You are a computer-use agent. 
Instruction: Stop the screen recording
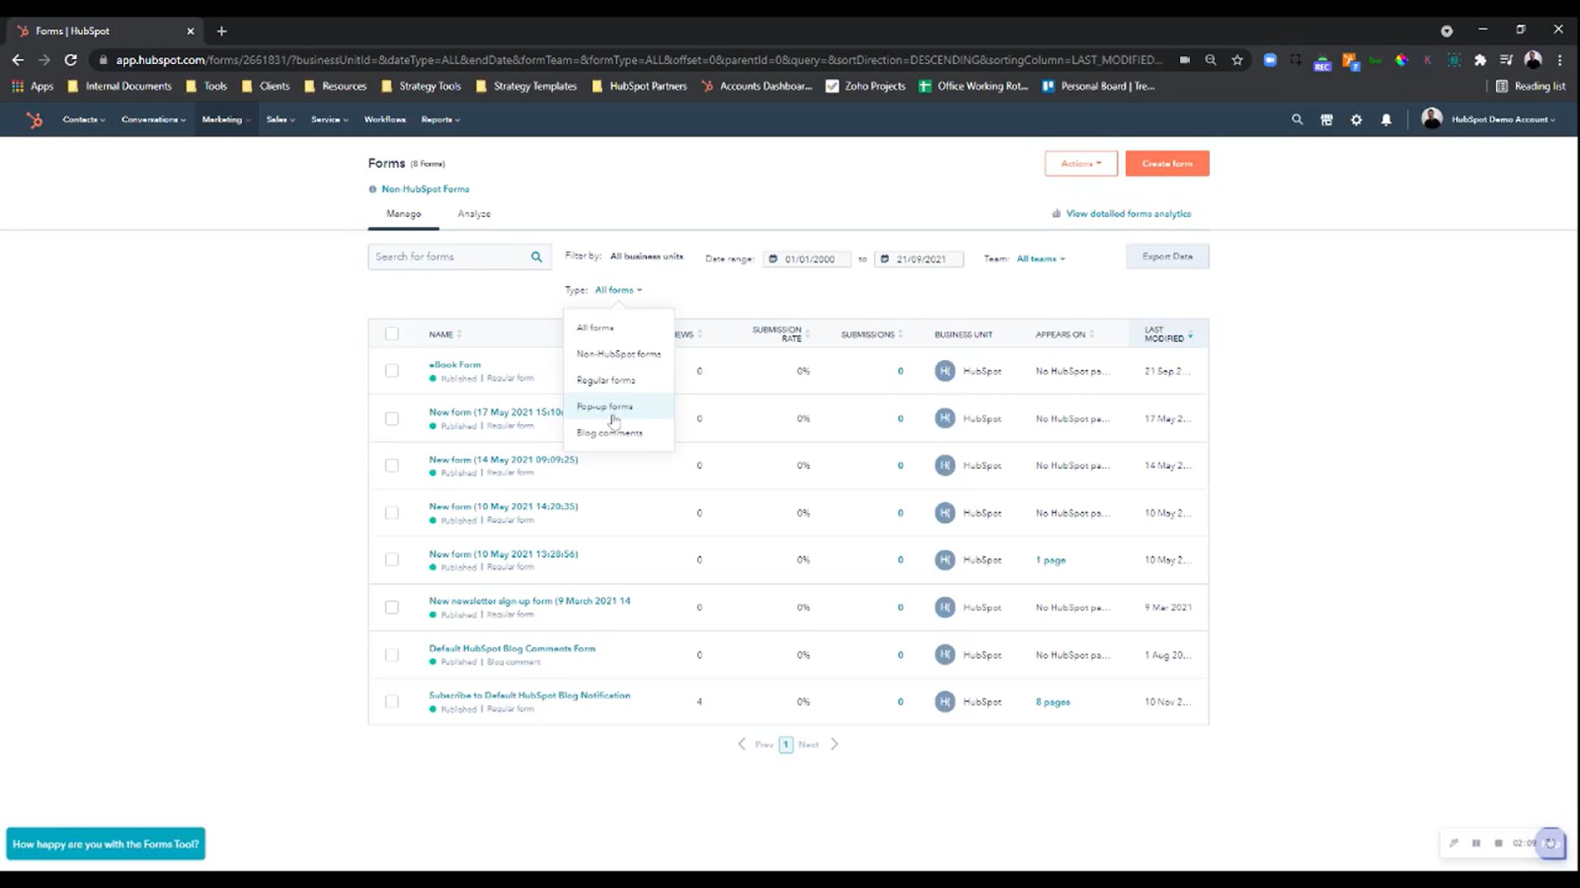1499,843
